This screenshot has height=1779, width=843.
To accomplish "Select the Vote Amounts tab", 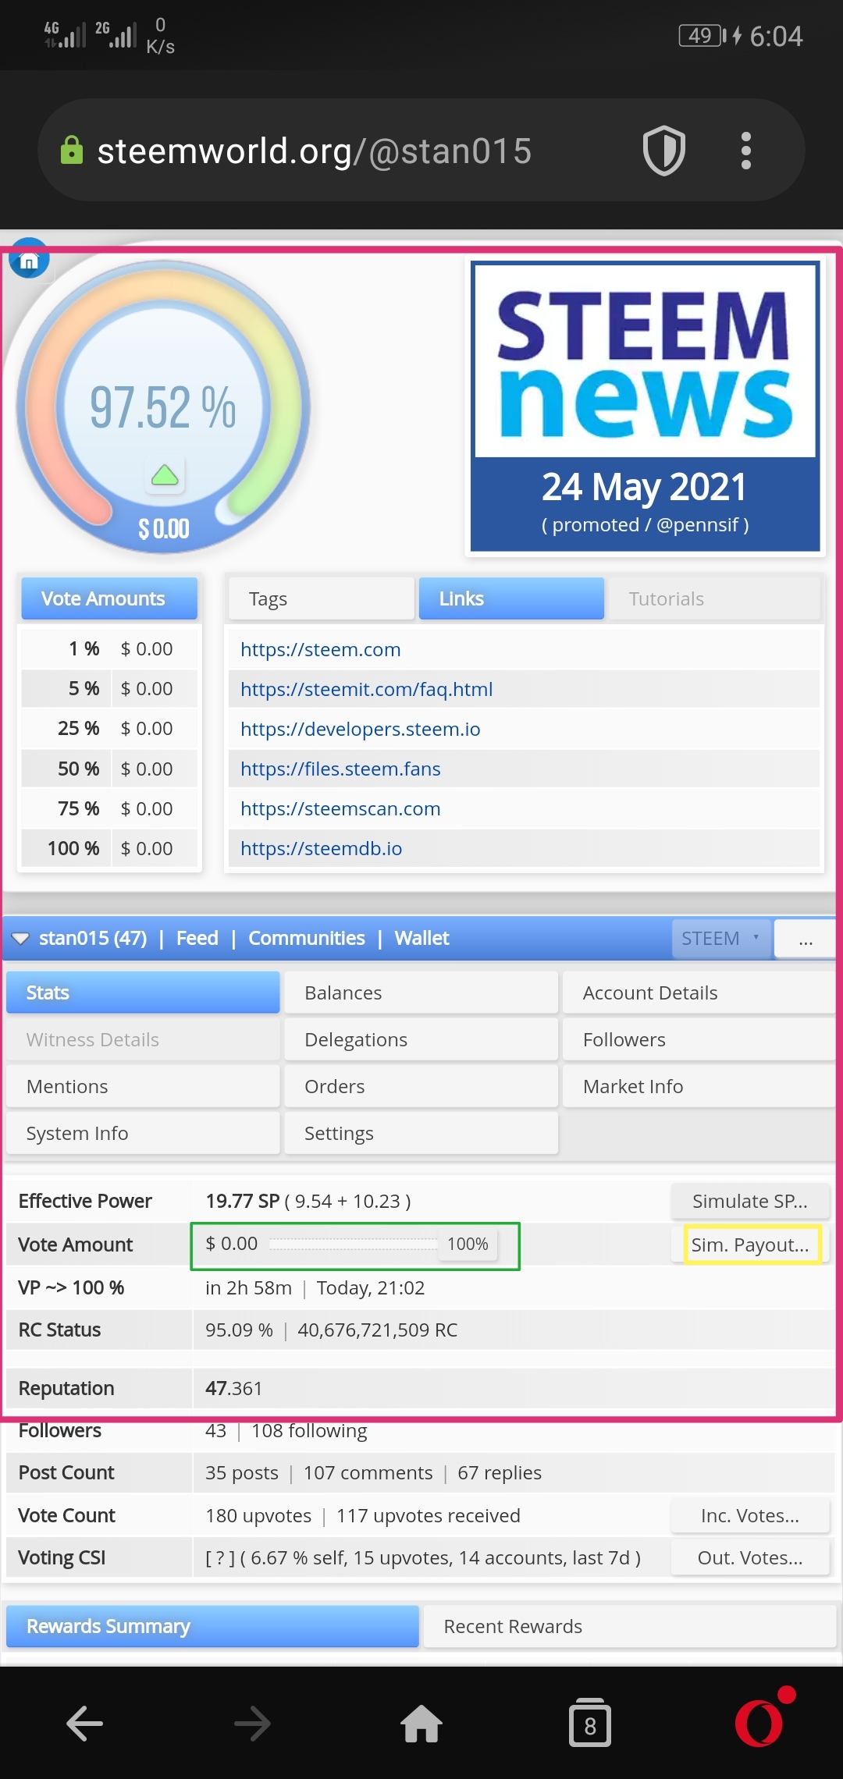I will point(109,598).
